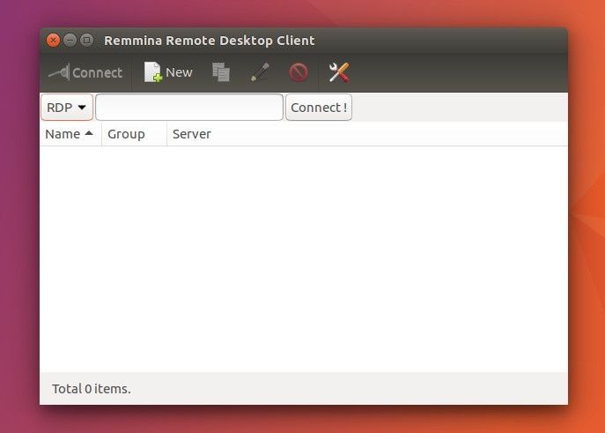
Task: Minimize the Remmina Remote Desktop Client window
Action: pos(70,40)
